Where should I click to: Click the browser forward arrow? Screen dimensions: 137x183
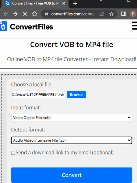pos(15,14)
